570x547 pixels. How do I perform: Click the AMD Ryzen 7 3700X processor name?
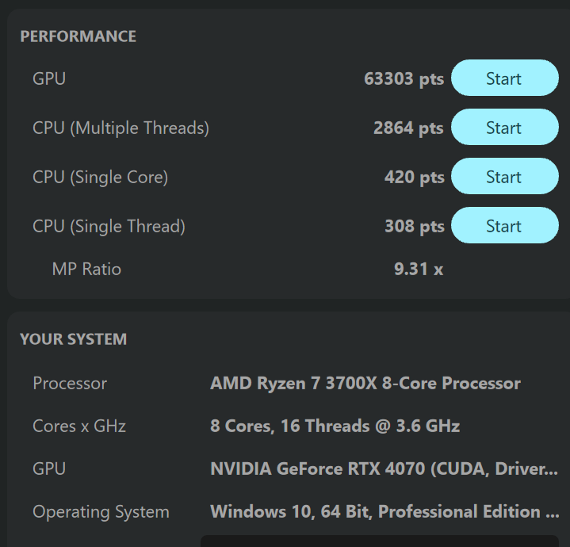point(365,384)
